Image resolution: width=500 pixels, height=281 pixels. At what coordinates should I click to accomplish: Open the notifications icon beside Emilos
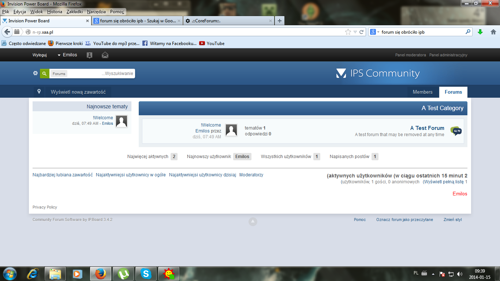tap(89, 55)
